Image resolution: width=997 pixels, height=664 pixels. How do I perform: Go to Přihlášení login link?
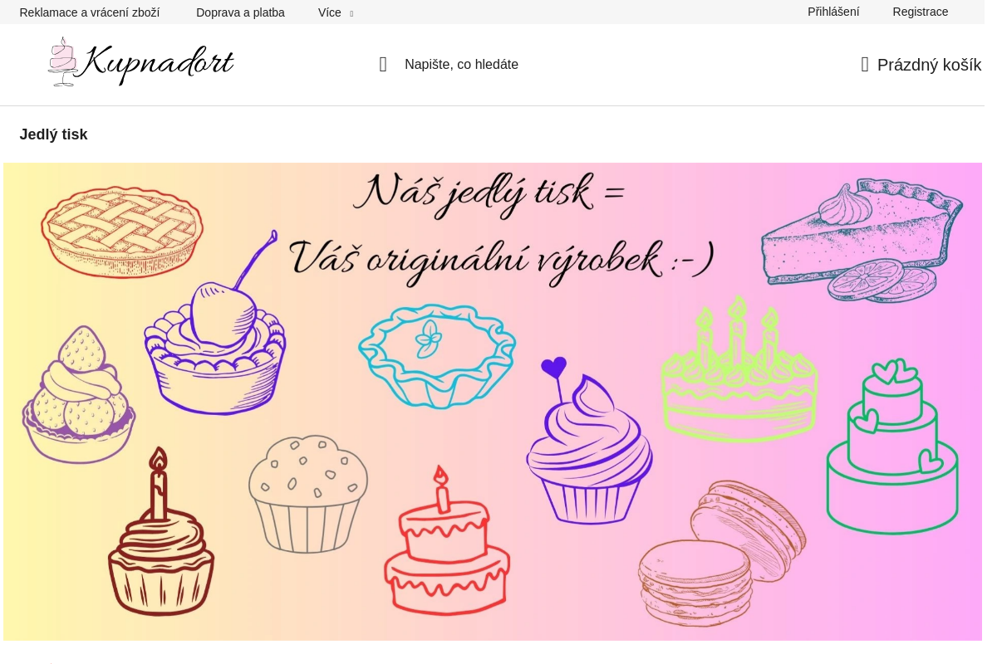[833, 12]
